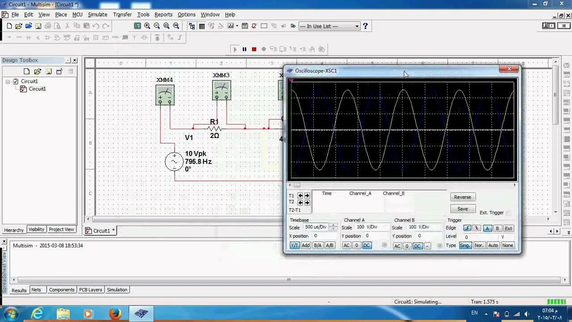This screenshot has width=572, height=322.
Task: Select Add timebase display mode
Action: [306, 246]
